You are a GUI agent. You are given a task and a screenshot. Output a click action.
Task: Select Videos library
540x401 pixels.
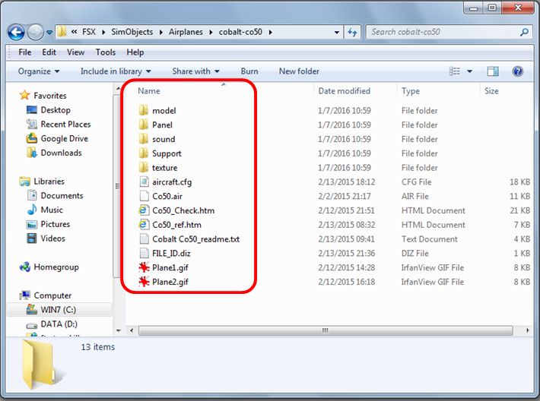46,238
